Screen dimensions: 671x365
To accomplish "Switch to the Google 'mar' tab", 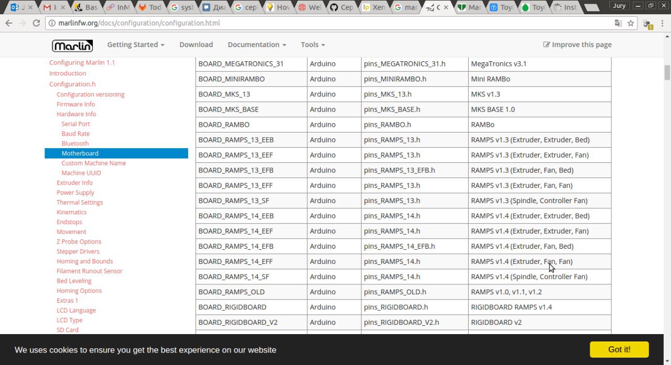I will pyautogui.click(x=405, y=7).
